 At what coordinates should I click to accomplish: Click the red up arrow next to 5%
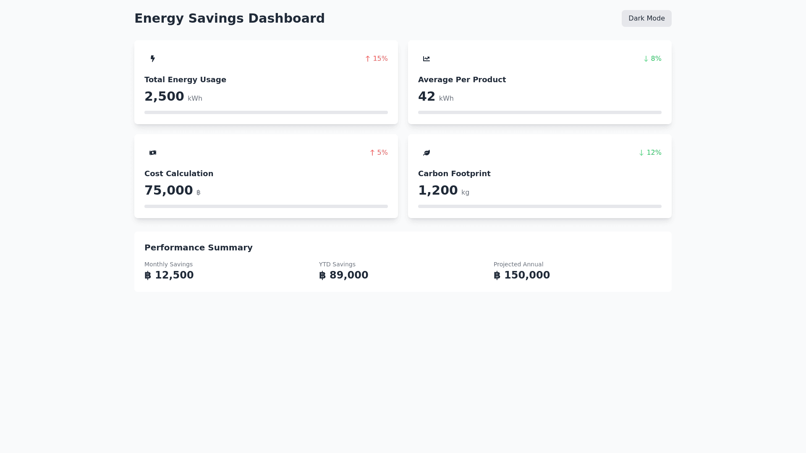tap(372, 153)
